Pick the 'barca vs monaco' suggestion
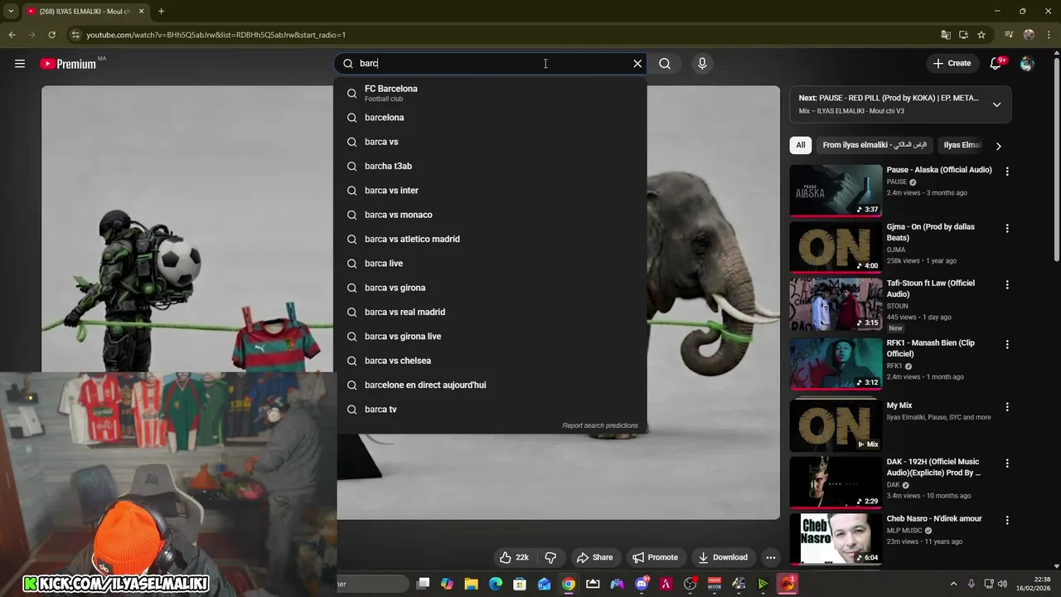This screenshot has width=1061, height=597. click(x=492, y=215)
